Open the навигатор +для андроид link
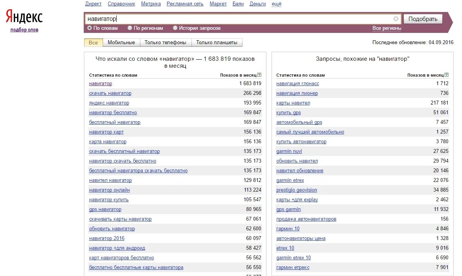Viewport: 462px width, 276px height. point(117,248)
